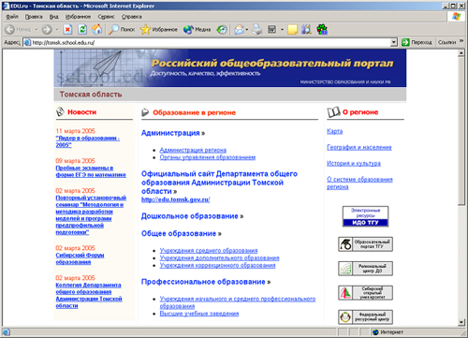The width and height of the screenshot is (468, 338).
Task: Open the Профессиональное образование » heading
Action: (206, 282)
